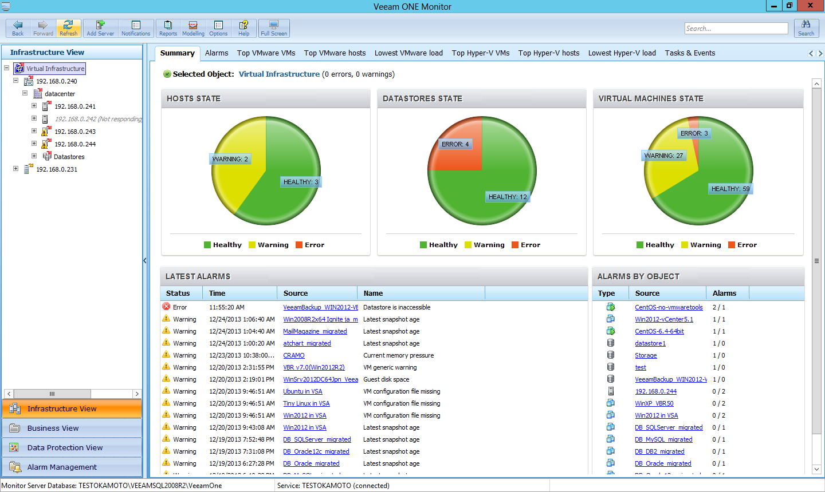Expand the 192.168.0.242 not responding node
825x492 pixels.
(34, 118)
